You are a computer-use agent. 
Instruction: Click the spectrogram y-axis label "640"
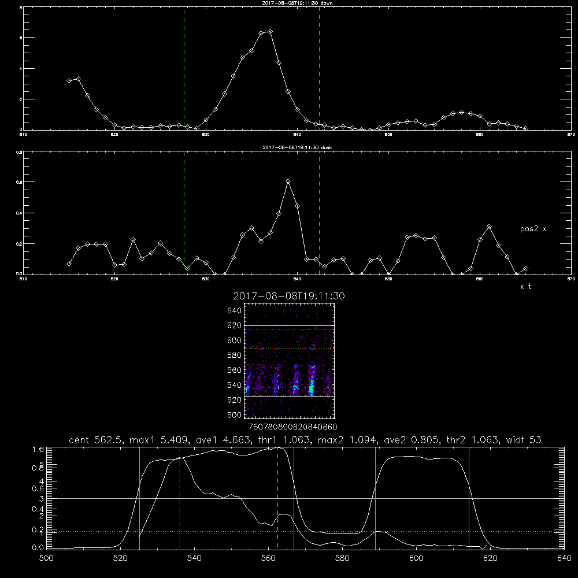[x=234, y=311]
